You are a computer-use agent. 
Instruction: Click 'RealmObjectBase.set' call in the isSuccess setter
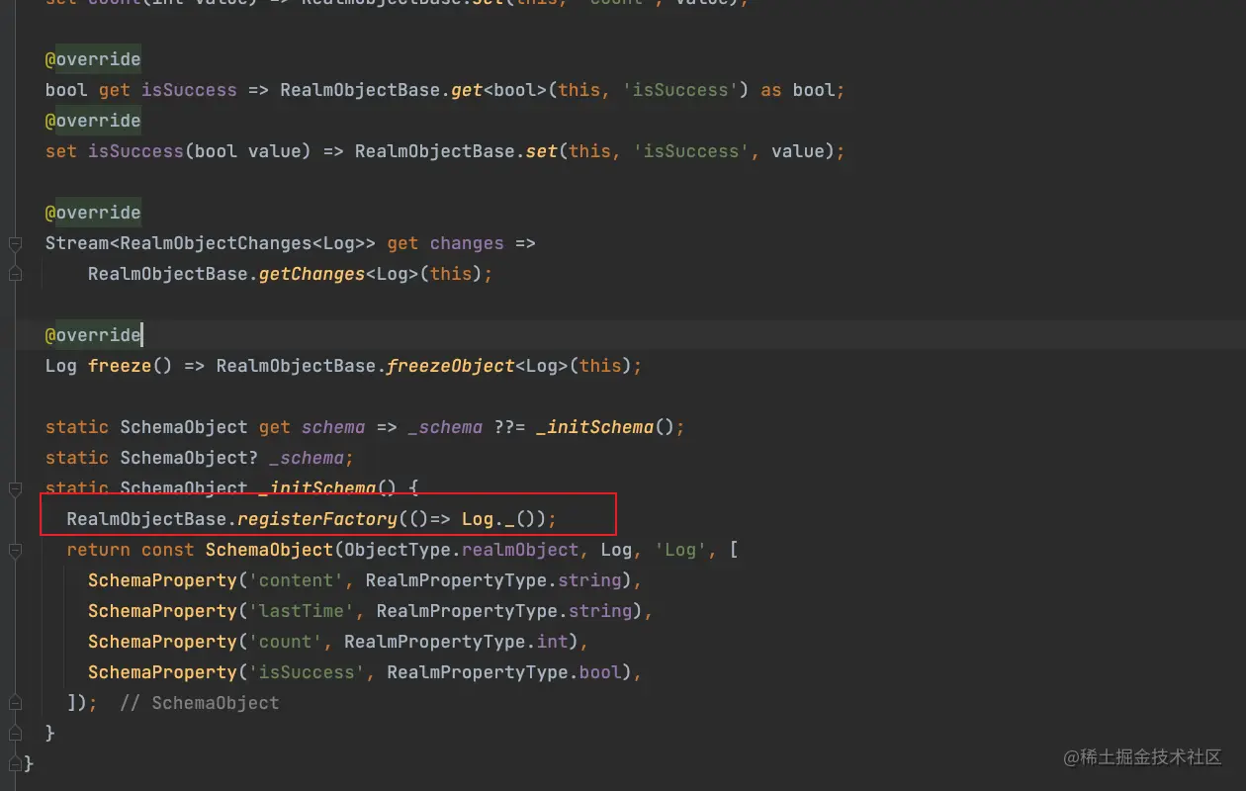pos(456,151)
